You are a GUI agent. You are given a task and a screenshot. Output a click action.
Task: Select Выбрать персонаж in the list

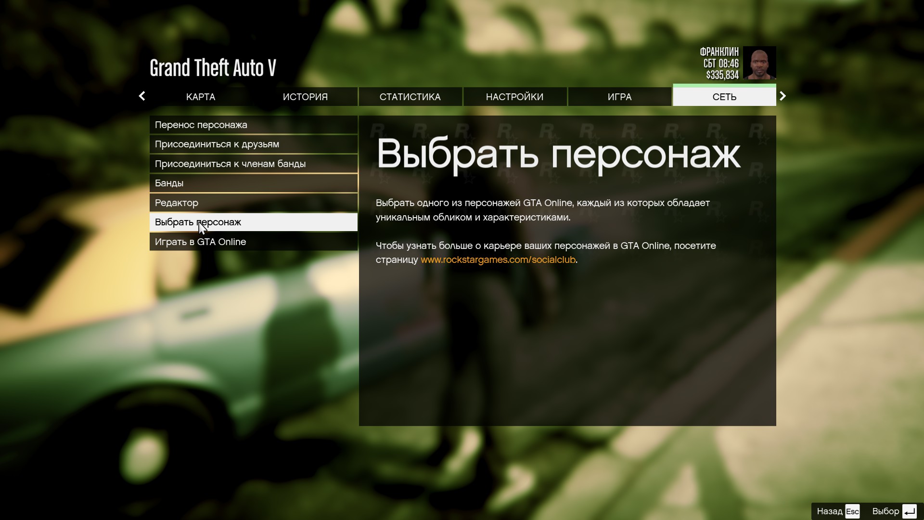click(x=254, y=222)
